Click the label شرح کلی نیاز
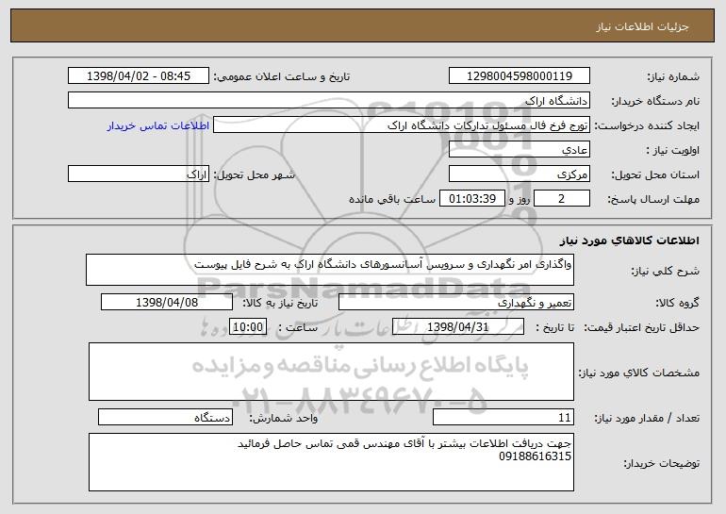This screenshot has height=514, width=726. 666,271
